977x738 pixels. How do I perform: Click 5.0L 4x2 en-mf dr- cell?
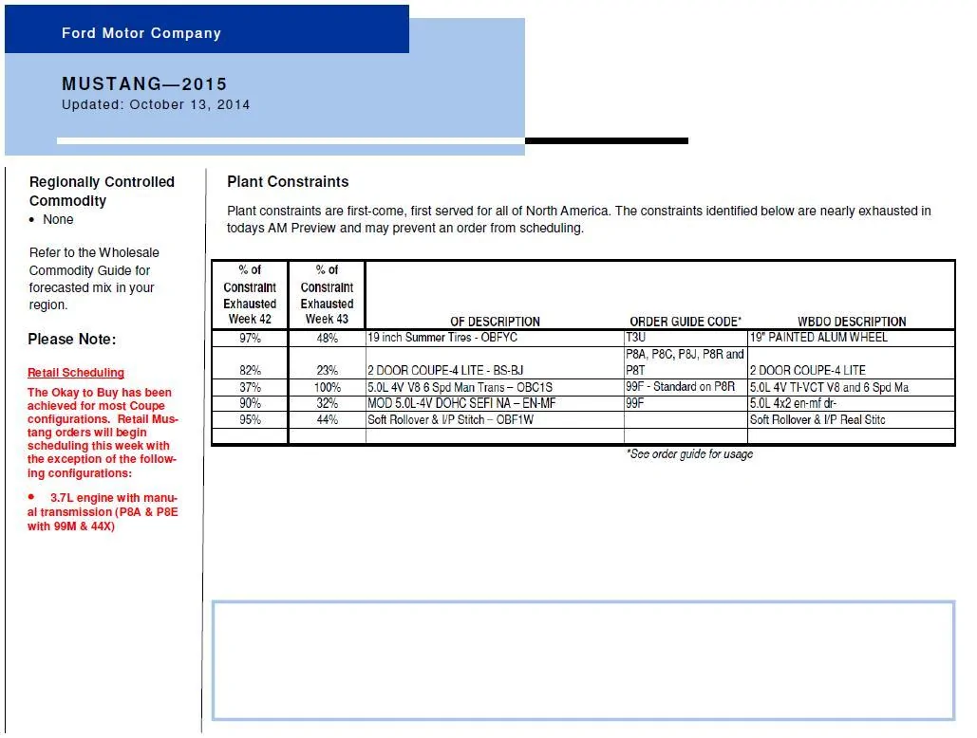tap(851, 403)
